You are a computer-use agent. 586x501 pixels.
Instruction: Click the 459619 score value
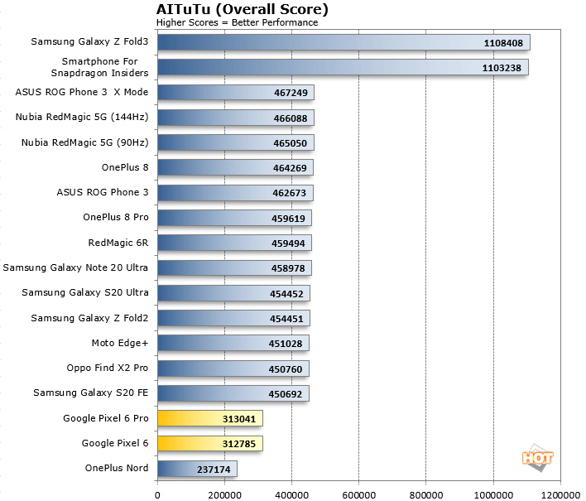[x=288, y=219]
